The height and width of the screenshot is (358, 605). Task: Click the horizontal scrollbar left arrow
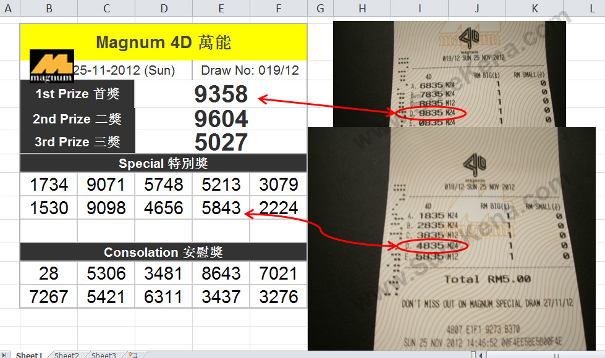pyautogui.click(x=481, y=354)
